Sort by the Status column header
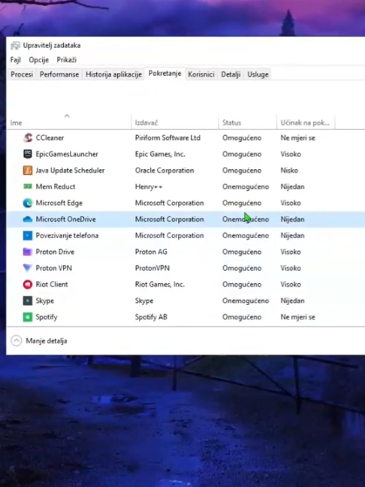 [247, 123]
